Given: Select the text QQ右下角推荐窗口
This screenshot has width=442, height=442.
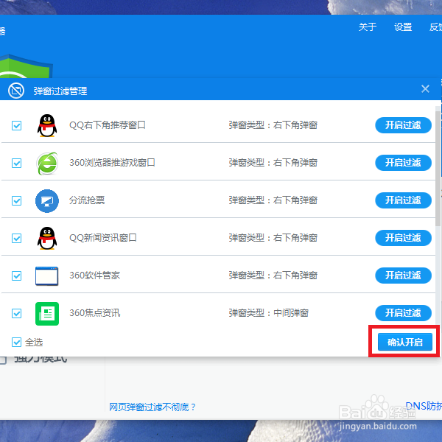Looking at the screenshot, I should [108, 125].
